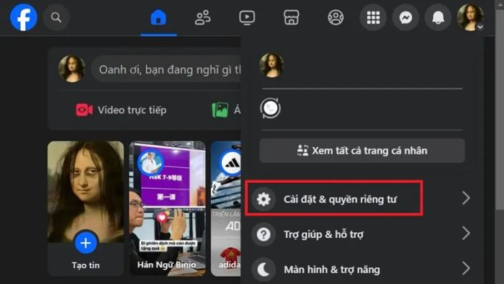Open Màn hình & trợ năng

(x=362, y=269)
